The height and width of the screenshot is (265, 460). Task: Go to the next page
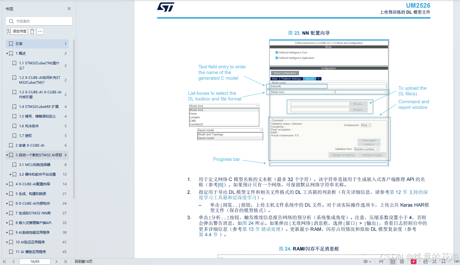pyautogui.click(x=56, y=261)
